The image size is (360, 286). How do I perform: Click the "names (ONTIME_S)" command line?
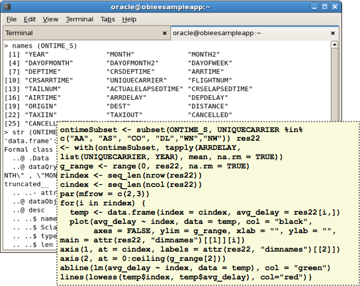point(40,46)
